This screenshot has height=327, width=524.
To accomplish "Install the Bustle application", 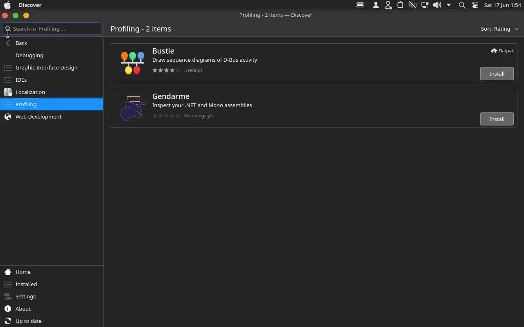I will click(x=497, y=74).
